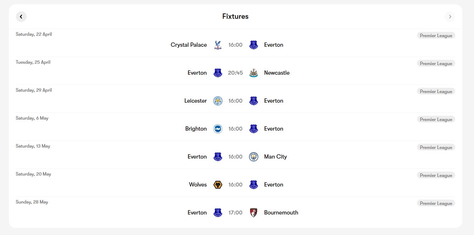Go back with the previous fixtures arrow
Screen dimensions: 474x235
pyautogui.click(x=21, y=17)
